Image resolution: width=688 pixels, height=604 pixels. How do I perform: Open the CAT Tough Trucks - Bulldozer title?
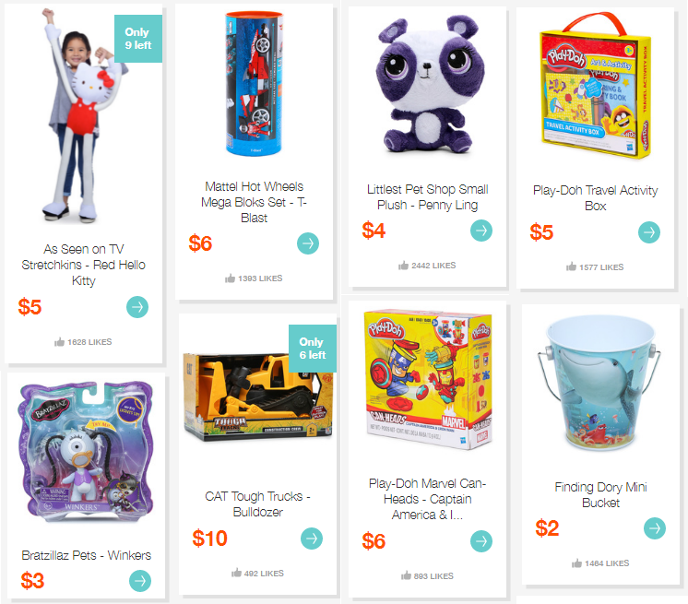tap(257, 504)
